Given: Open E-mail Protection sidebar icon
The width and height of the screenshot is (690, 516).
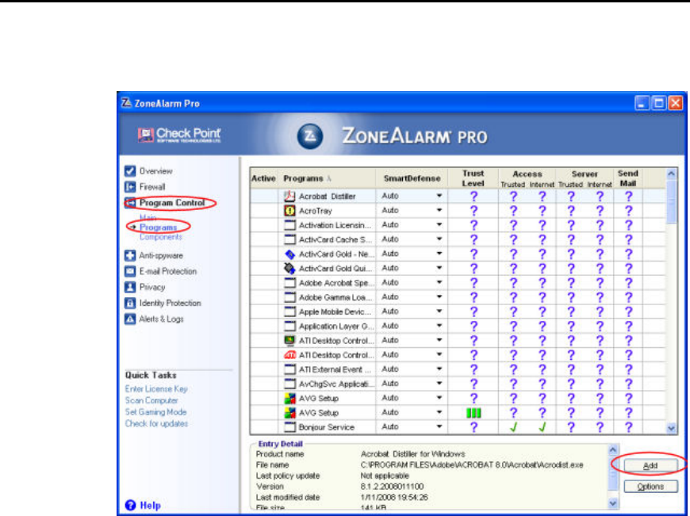Looking at the screenshot, I should [x=130, y=271].
